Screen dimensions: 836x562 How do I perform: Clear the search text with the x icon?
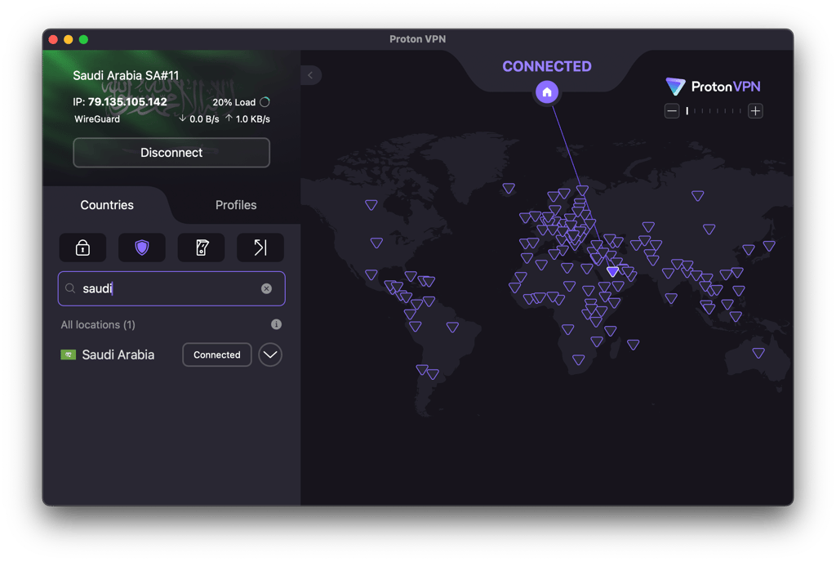[x=267, y=288]
